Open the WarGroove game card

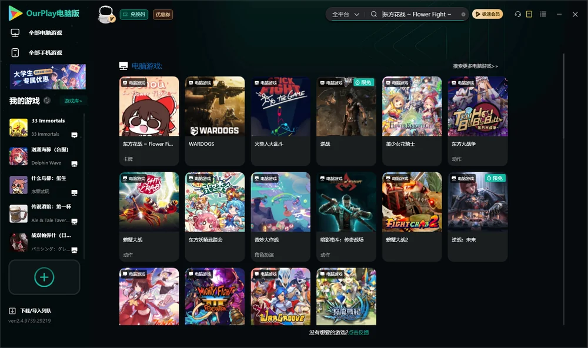click(x=280, y=296)
